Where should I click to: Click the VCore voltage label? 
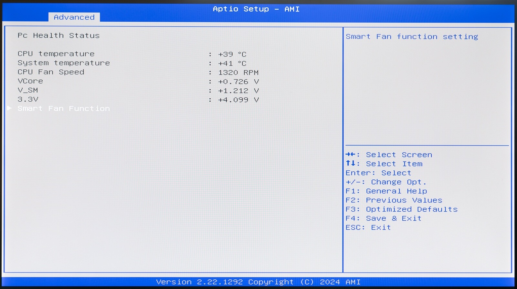[x=30, y=81]
